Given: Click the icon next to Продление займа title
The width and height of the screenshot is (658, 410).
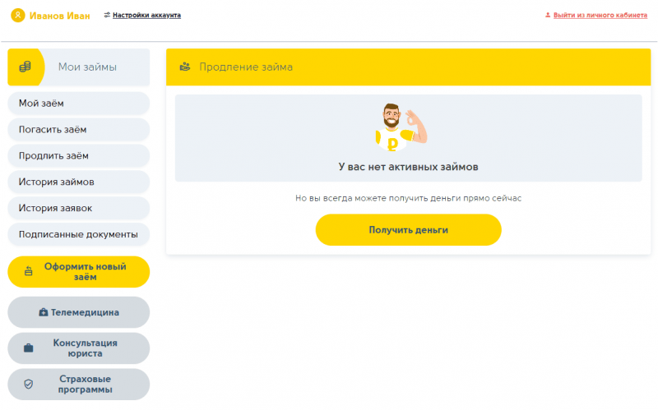Looking at the screenshot, I should click(185, 67).
